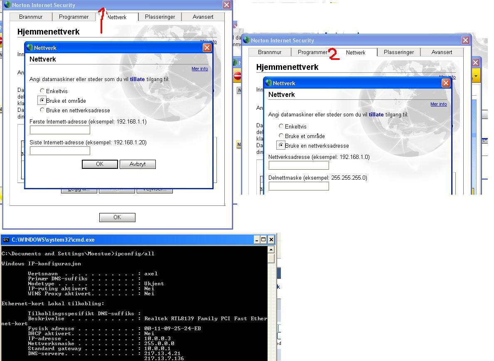Close the left Nettverk dialog

207,47
